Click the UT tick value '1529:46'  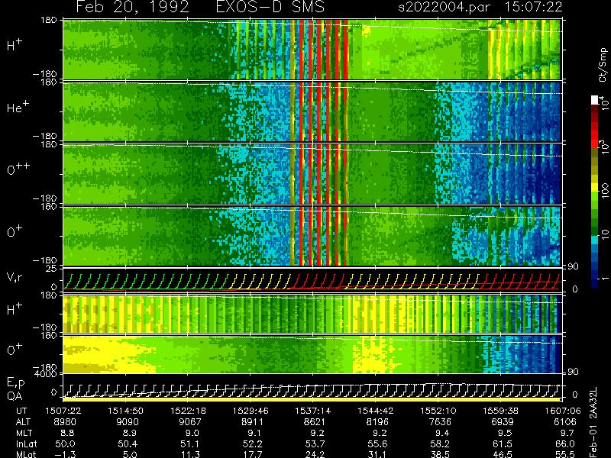(x=251, y=411)
